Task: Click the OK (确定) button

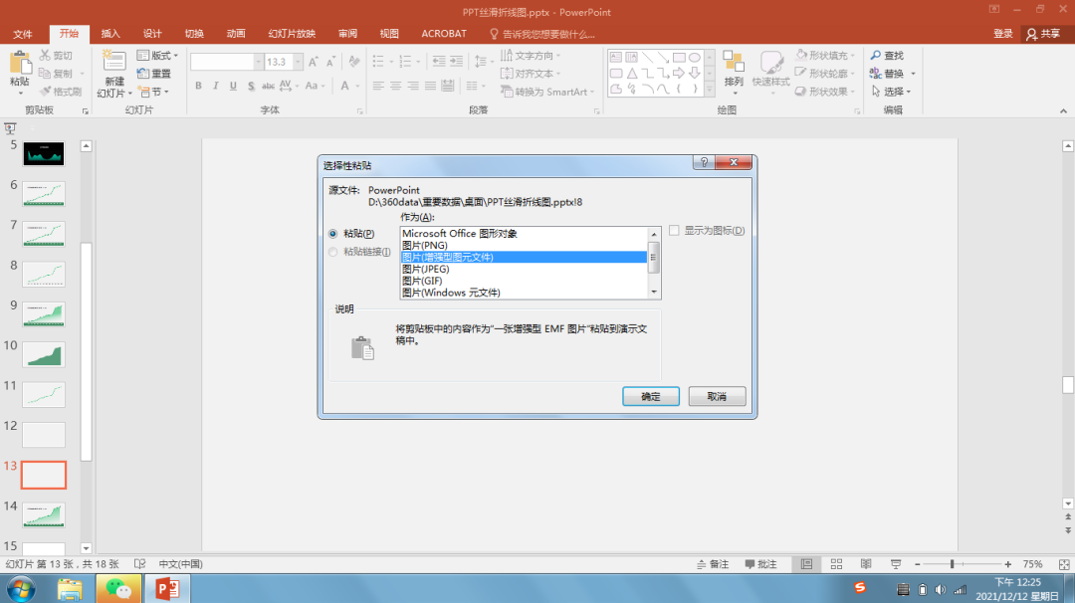Action: (651, 396)
